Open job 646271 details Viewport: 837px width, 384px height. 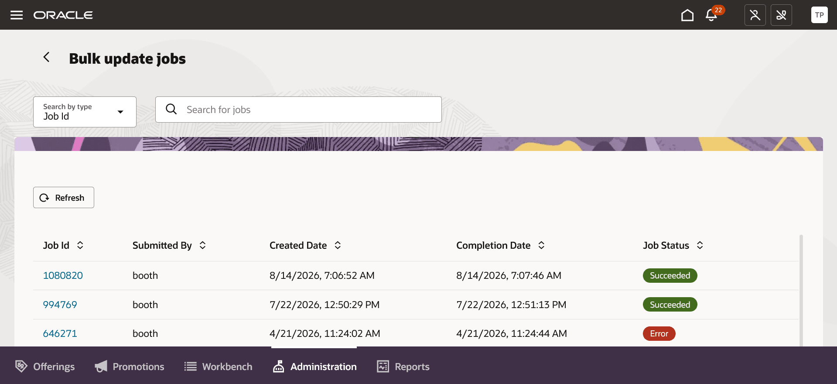(x=60, y=333)
